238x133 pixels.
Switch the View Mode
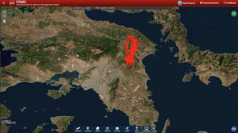(x=146, y=129)
